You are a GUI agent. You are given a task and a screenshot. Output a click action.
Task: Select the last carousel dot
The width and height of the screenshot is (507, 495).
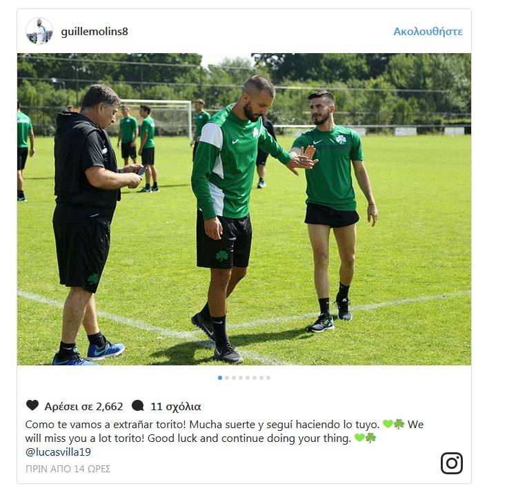(x=268, y=378)
